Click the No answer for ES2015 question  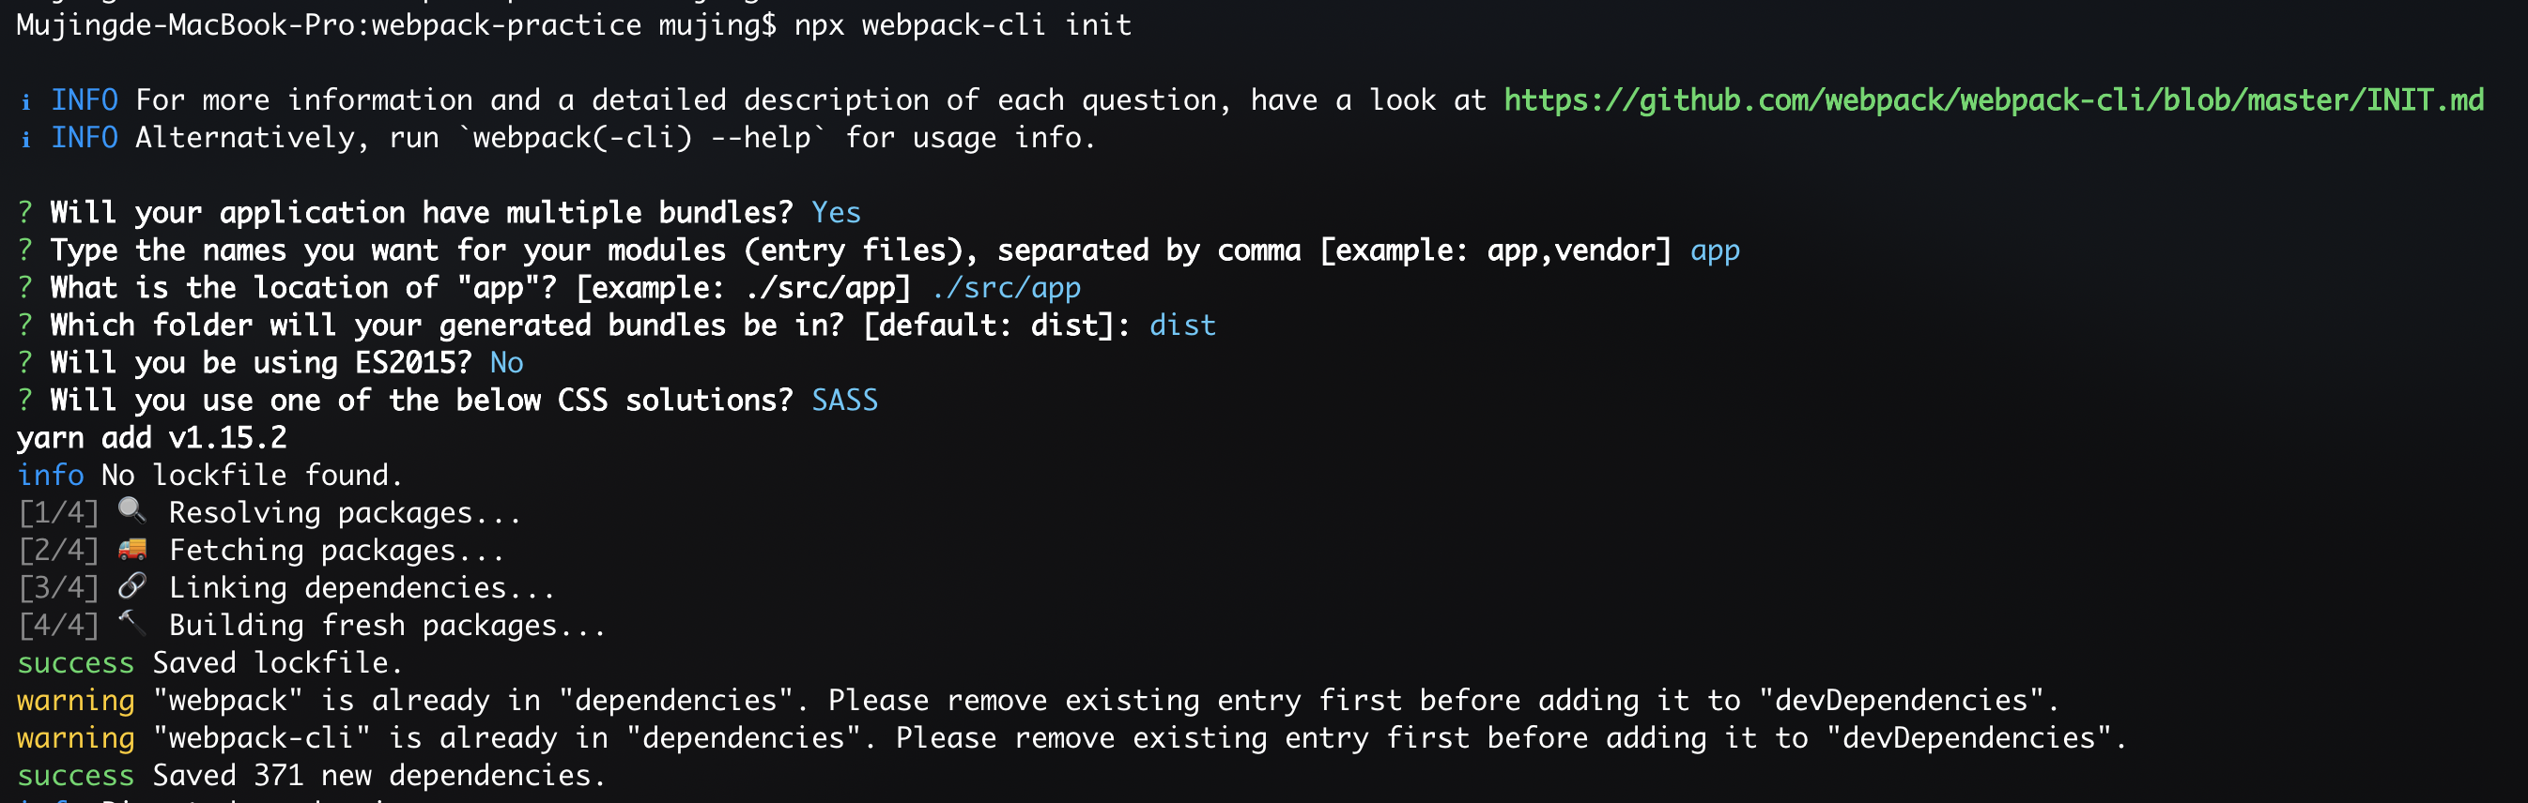point(506,363)
